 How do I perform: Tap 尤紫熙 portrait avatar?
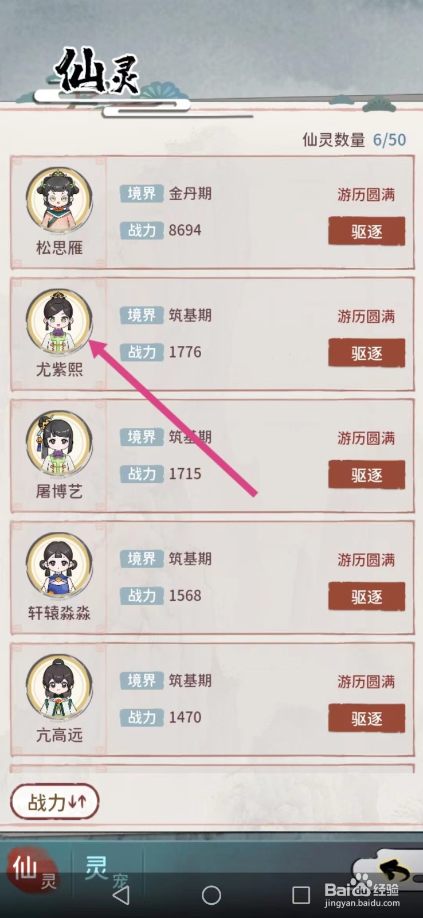click(x=59, y=321)
